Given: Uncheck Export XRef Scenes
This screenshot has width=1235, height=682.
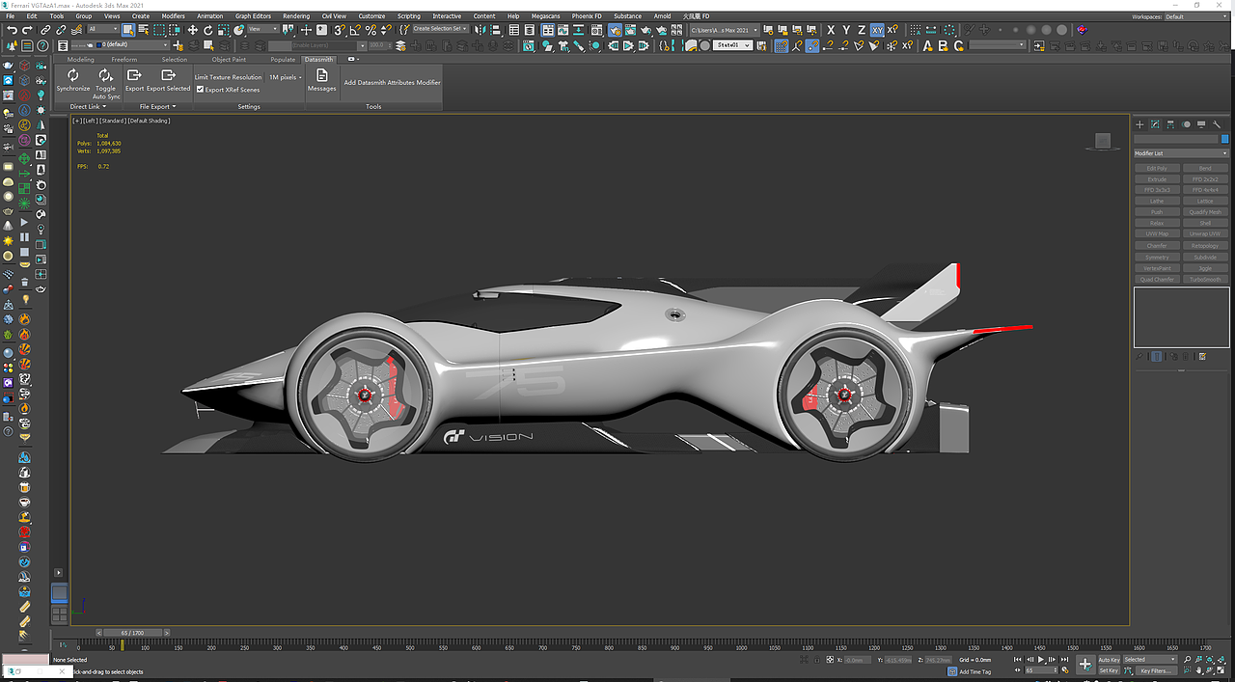Looking at the screenshot, I should click(200, 89).
